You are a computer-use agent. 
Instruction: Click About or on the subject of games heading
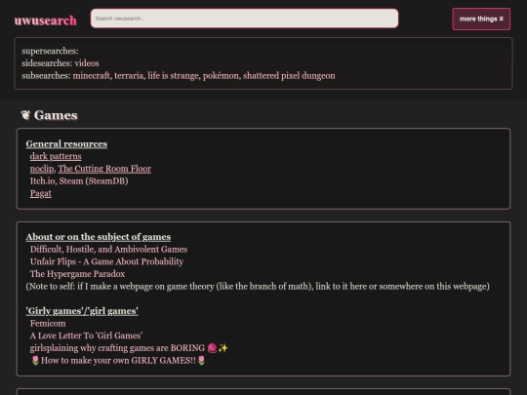point(99,237)
